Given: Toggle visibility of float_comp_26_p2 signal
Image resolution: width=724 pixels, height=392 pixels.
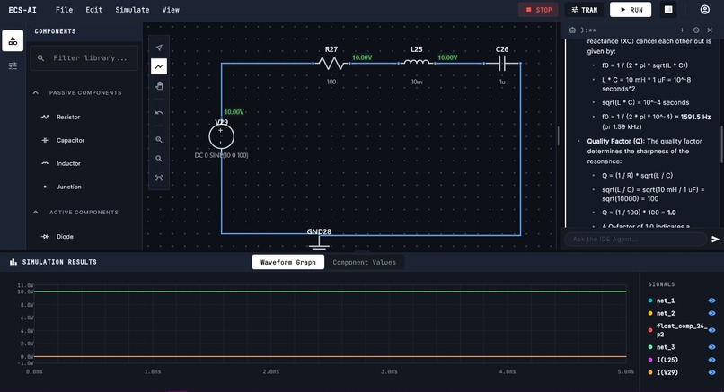Looking at the screenshot, I should pyautogui.click(x=711, y=330).
